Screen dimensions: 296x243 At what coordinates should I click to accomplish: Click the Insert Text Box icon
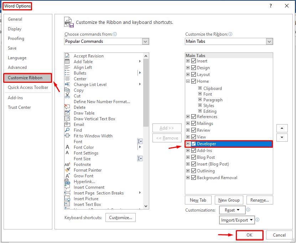pos(67,204)
